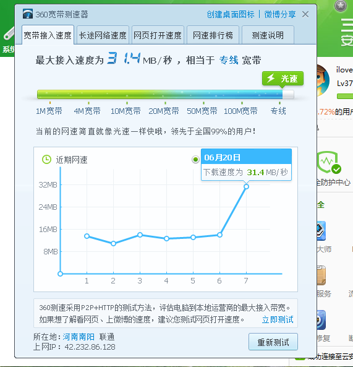Click the 立即测试 link
The height and width of the screenshot is (367, 353).
tap(278, 319)
